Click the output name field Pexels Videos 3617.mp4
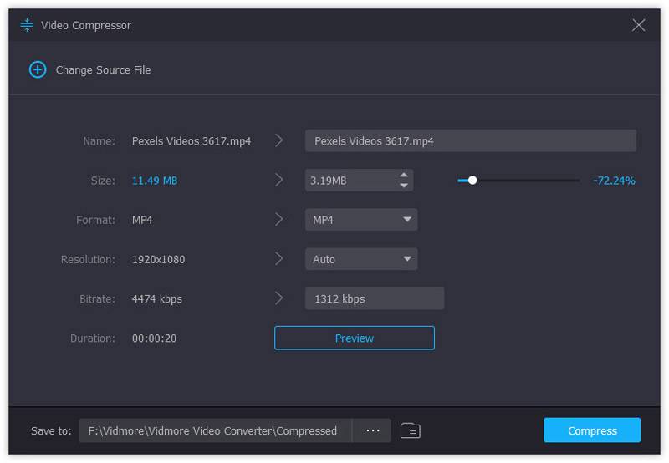 click(470, 140)
